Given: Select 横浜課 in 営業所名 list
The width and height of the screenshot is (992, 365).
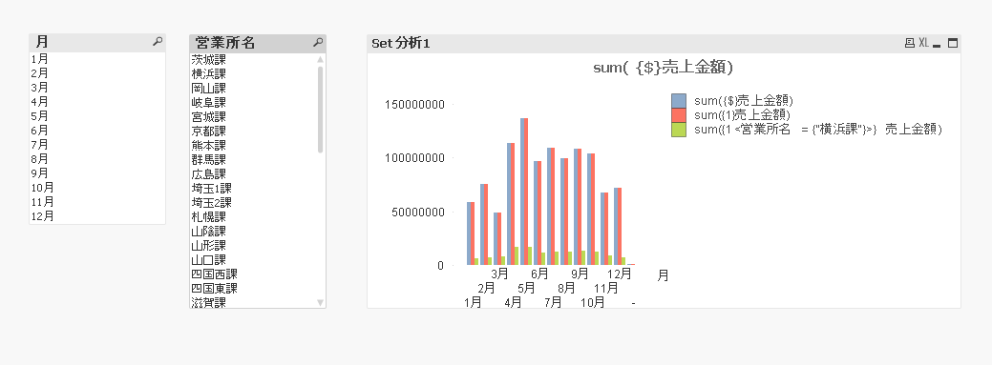Looking at the screenshot, I should (x=252, y=74).
